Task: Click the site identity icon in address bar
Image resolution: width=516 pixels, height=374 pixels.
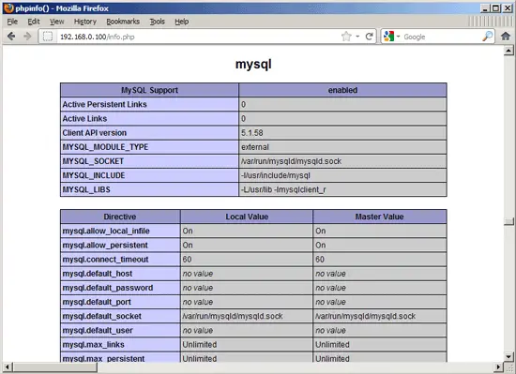Action: point(48,37)
